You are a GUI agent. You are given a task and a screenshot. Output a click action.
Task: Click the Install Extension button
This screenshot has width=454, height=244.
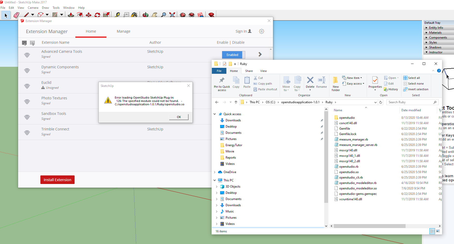coord(57,180)
